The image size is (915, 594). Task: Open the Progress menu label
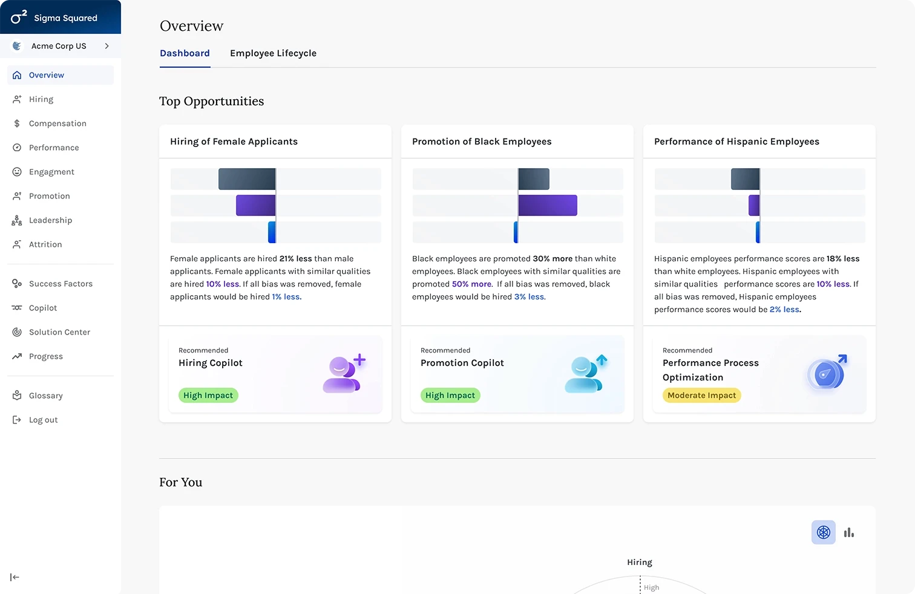[x=46, y=356]
